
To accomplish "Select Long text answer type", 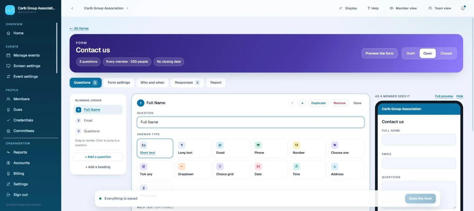I will click(x=193, y=148).
